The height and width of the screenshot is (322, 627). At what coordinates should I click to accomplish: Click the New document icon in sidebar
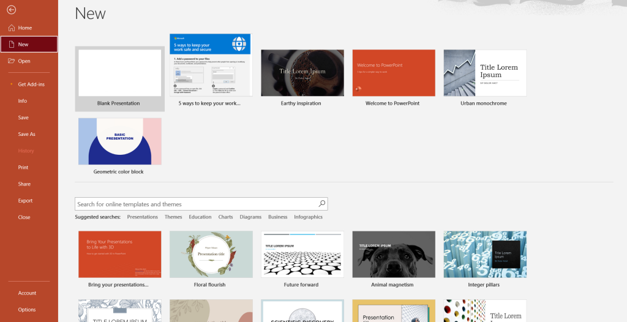pos(12,45)
